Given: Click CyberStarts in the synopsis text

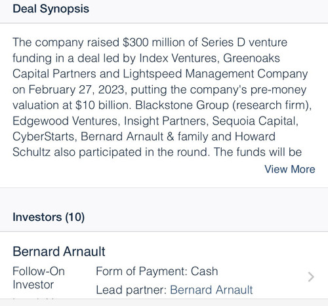Looking at the screenshot, I should coord(43,136).
